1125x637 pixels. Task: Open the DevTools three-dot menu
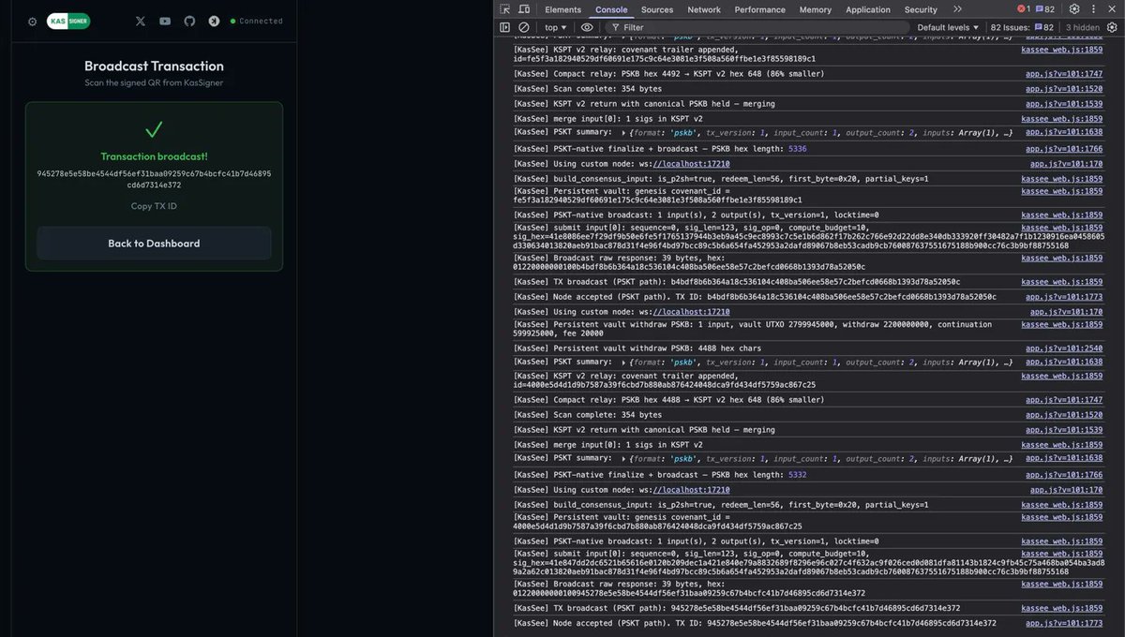click(x=1093, y=9)
